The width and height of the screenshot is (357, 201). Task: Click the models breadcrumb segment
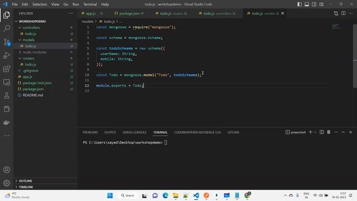click(88, 21)
